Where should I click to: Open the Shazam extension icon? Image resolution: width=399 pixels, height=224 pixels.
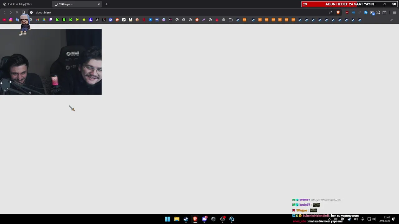coord(366,12)
